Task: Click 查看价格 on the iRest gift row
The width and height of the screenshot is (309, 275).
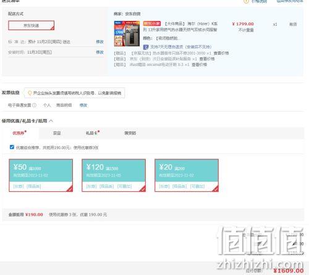Action: (x=199, y=65)
